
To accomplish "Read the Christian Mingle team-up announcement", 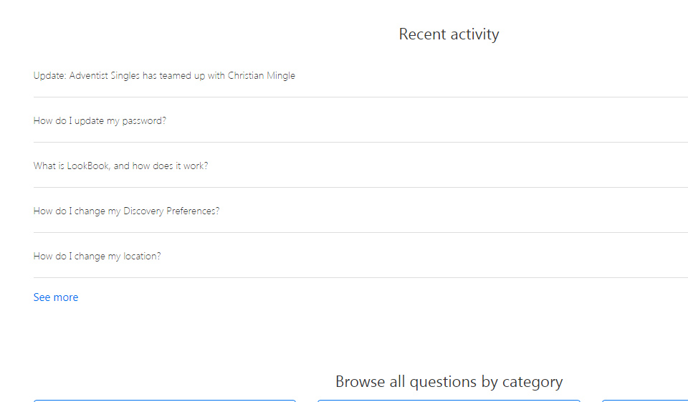I will pos(164,75).
